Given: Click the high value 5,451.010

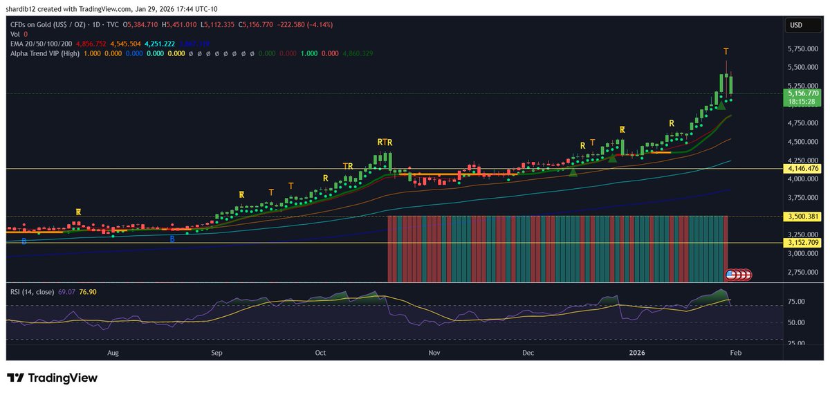Looking at the screenshot, I should click(x=181, y=24).
